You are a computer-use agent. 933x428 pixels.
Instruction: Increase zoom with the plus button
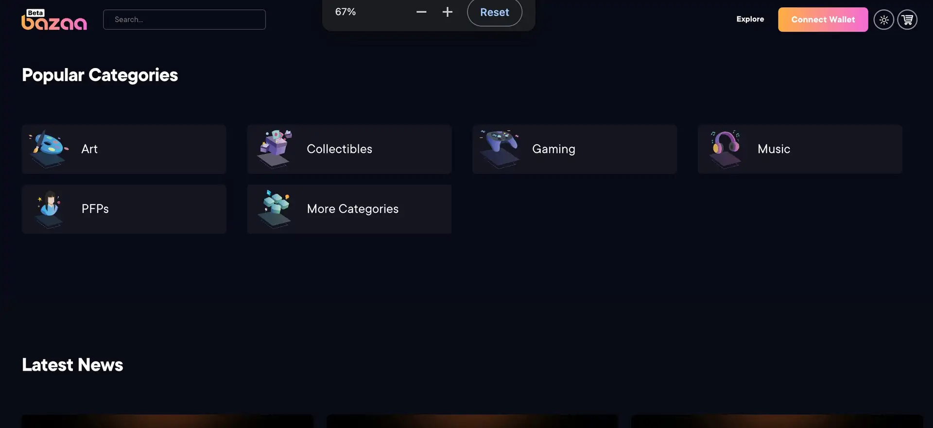click(x=447, y=12)
